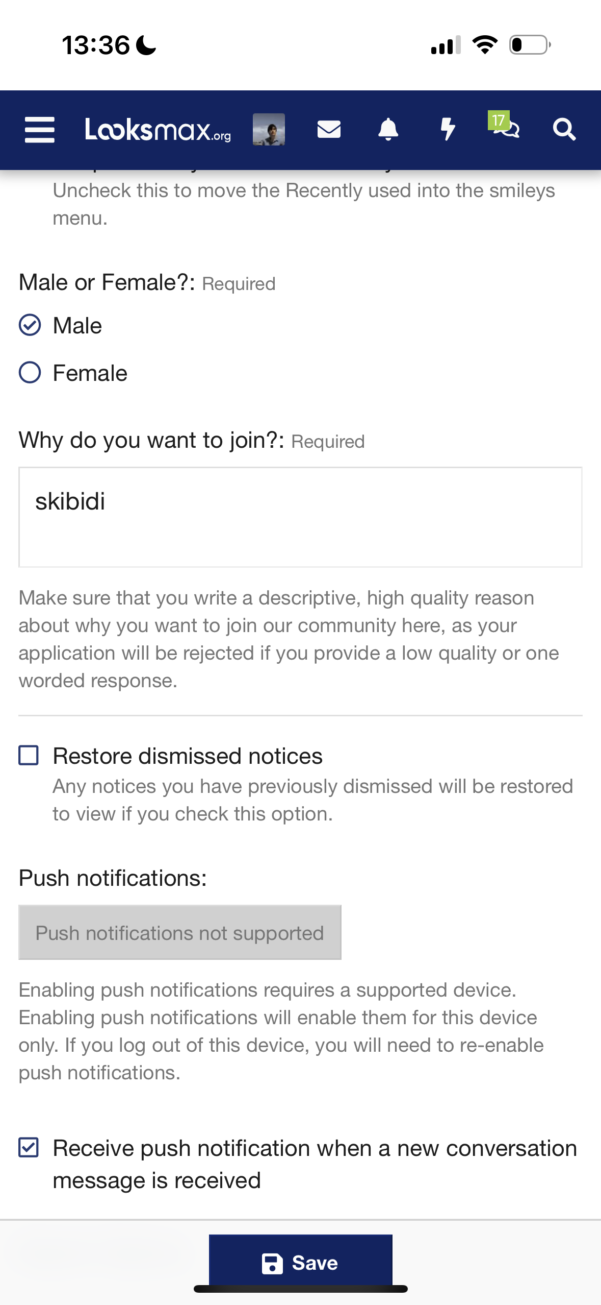Open the alerts bell icon
Viewport: 601px width, 1305px height.
coord(388,130)
